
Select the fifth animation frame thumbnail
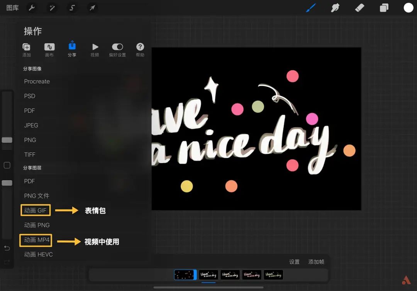[x=273, y=275]
